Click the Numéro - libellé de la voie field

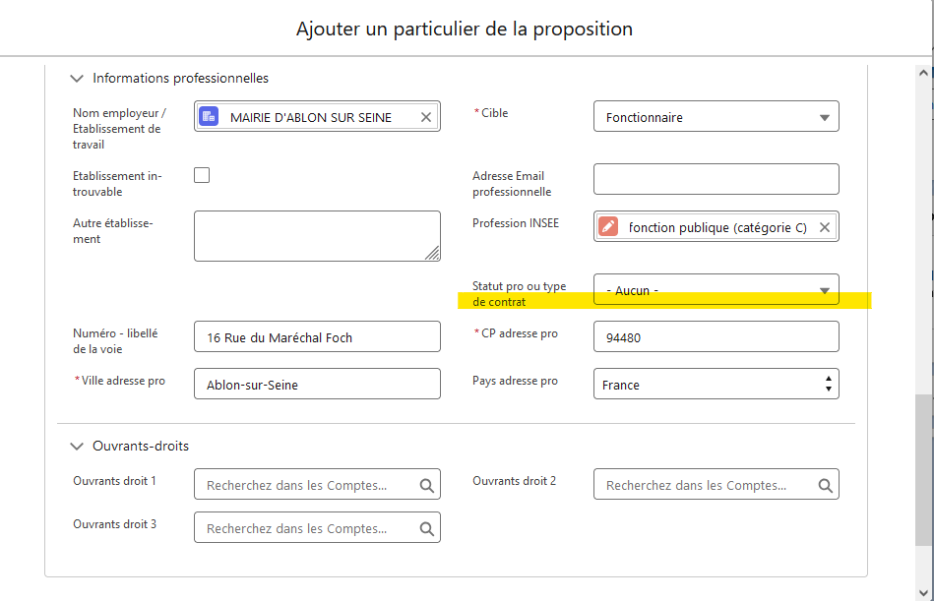pyautogui.click(x=316, y=337)
